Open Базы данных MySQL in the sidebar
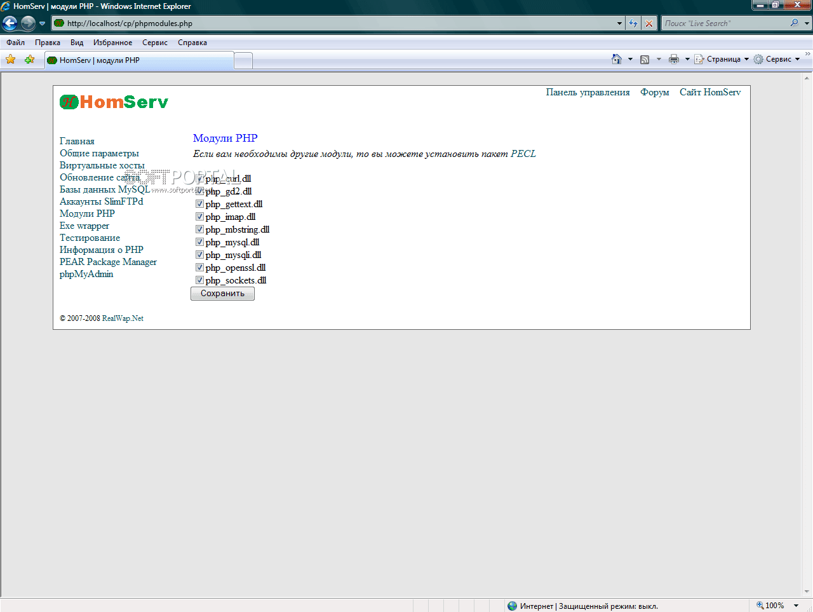Viewport: 813px width, 612px height. click(x=105, y=189)
